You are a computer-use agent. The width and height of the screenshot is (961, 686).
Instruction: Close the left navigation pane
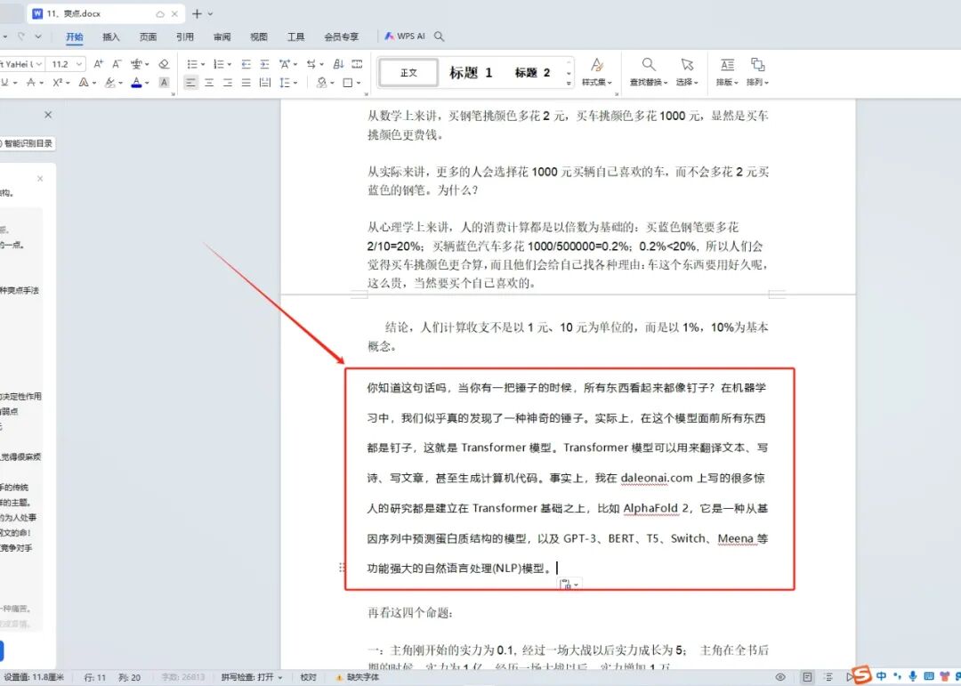point(48,115)
